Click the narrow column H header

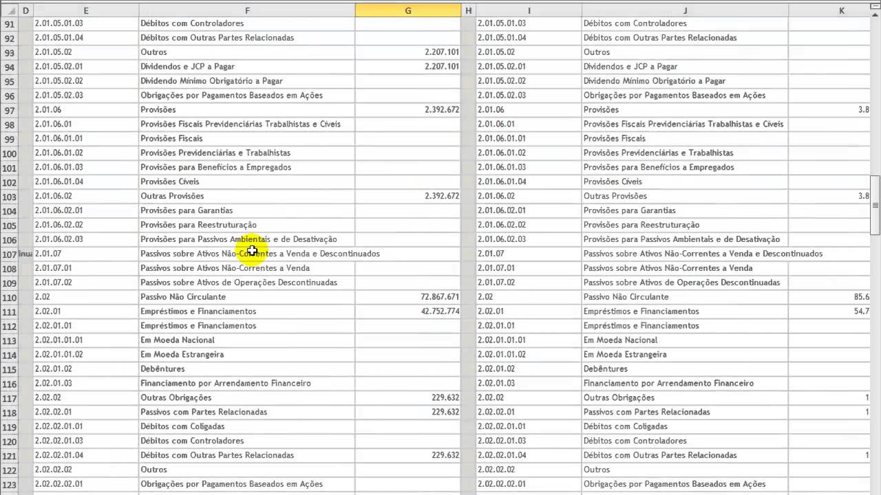click(x=469, y=10)
